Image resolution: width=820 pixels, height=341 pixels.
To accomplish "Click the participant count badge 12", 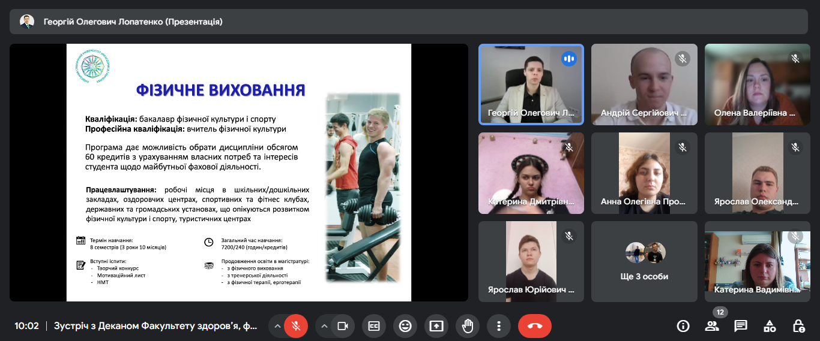I will [x=720, y=312].
